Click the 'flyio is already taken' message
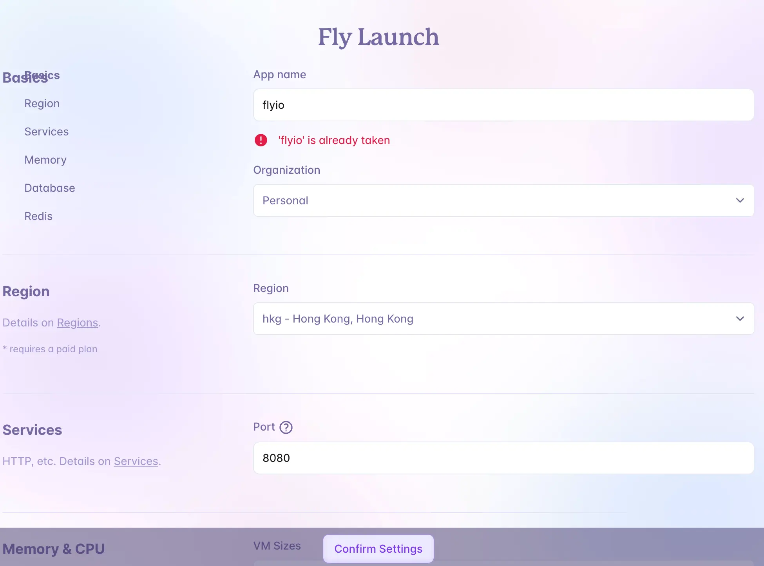The width and height of the screenshot is (764, 566). 334,141
